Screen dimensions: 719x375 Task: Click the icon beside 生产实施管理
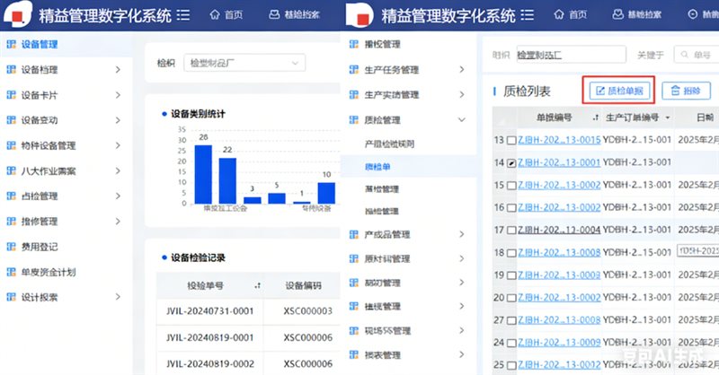(x=353, y=95)
